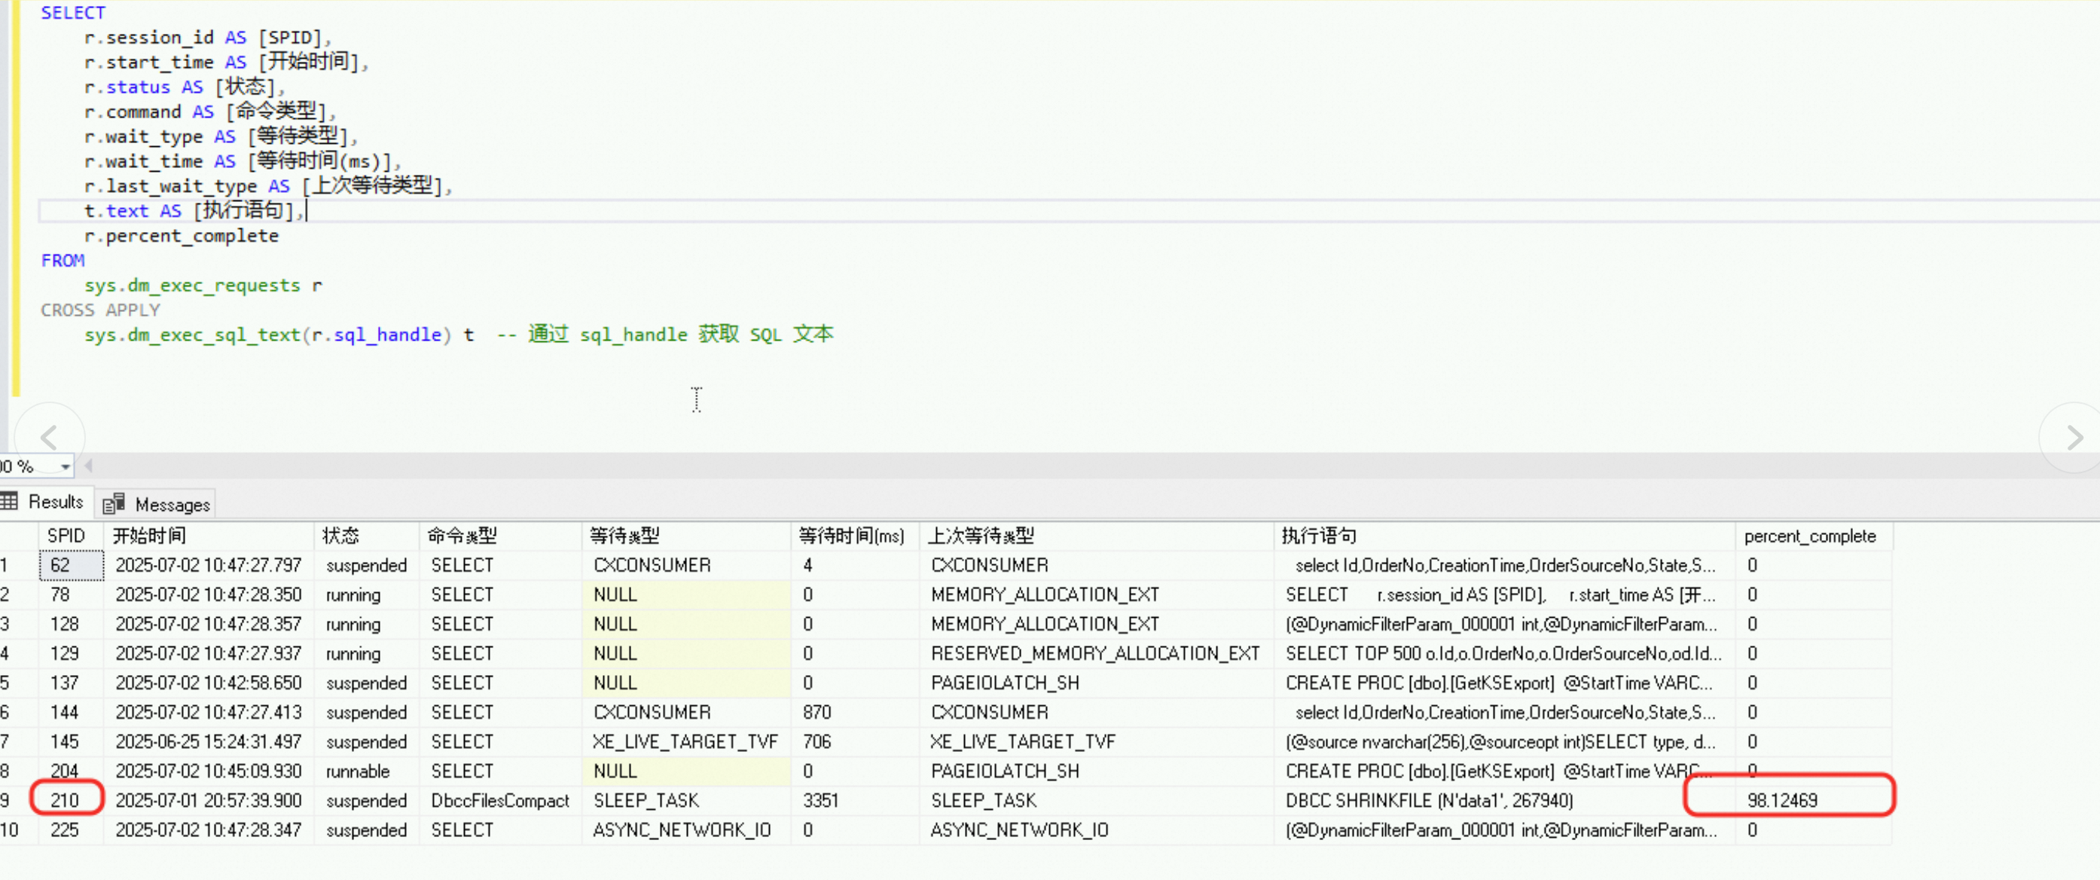Click the horizontal scroll left arrow
2100x880 pixels.
click(88, 466)
